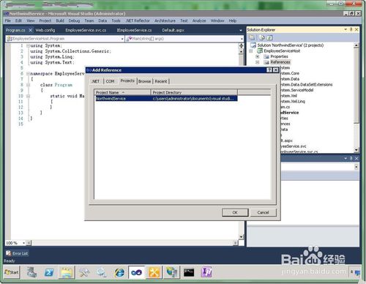
Task: Launch Server Manager from the taskbar
Action: [x=32, y=272]
